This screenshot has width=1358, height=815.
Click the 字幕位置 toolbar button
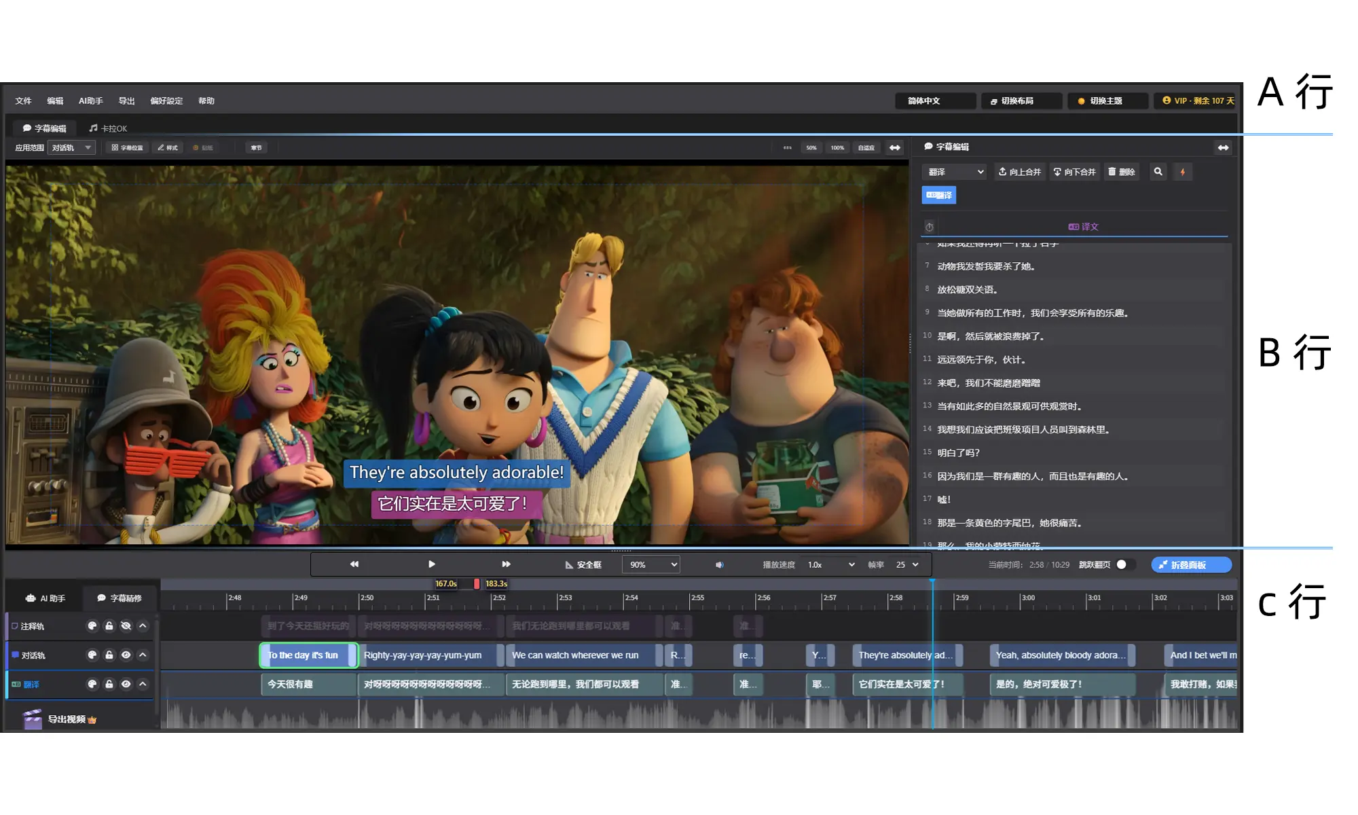tap(128, 148)
